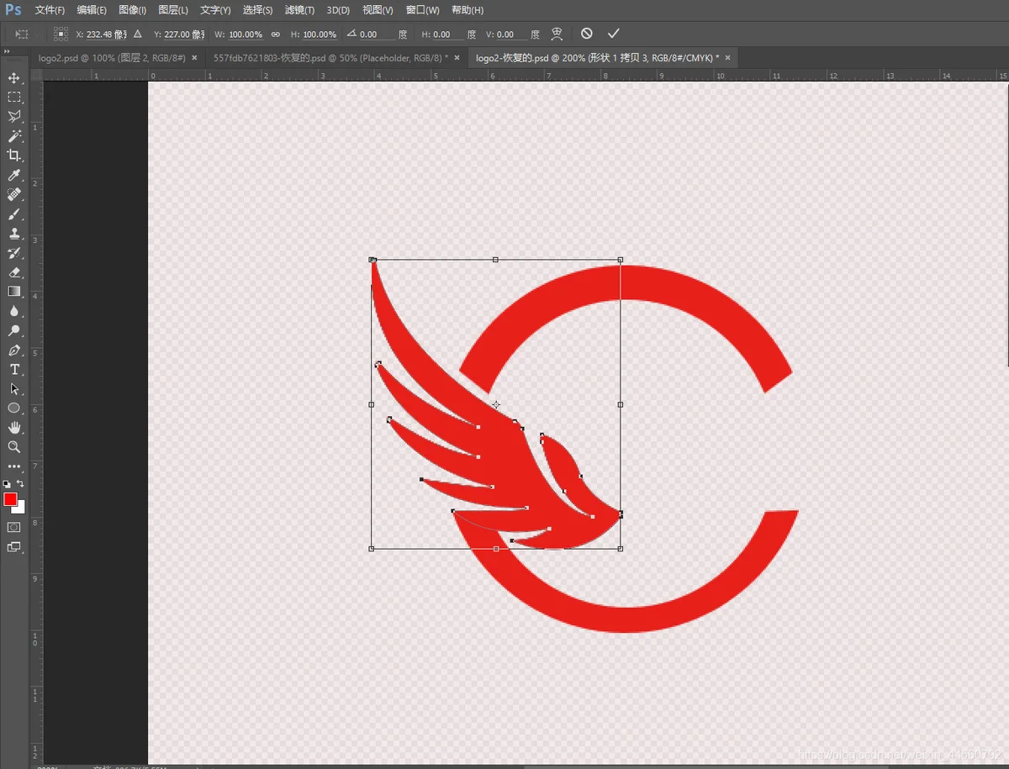Image resolution: width=1009 pixels, height=769 pixels.
Task: Toggle relative positioning for reference point
Action: [138, 34]
